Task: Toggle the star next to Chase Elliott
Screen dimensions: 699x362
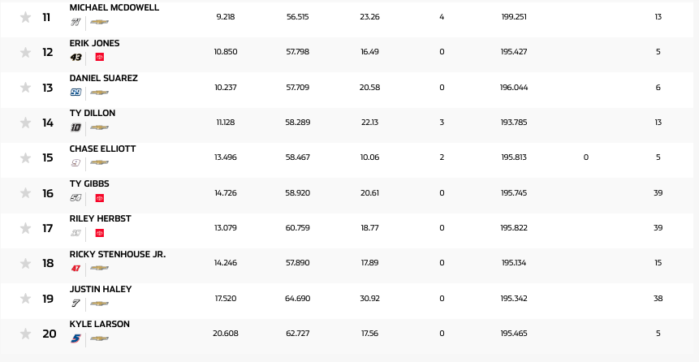Action: (26, 157)
